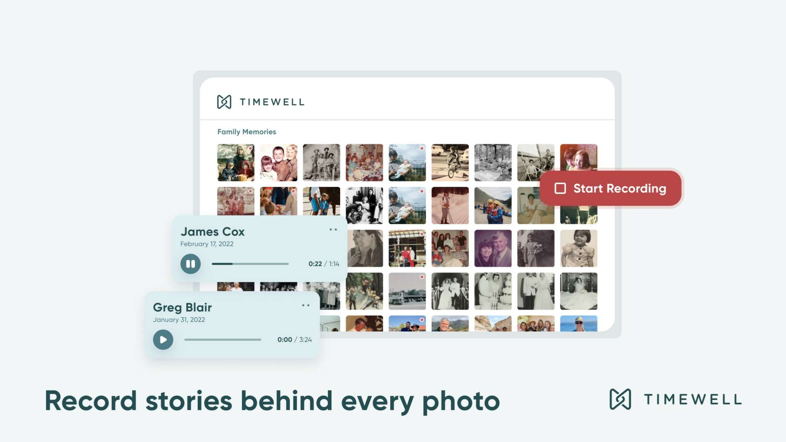Play the Greg Blair recording
The width and height of the screenshot is (786, 442).
tap(163, 340)
